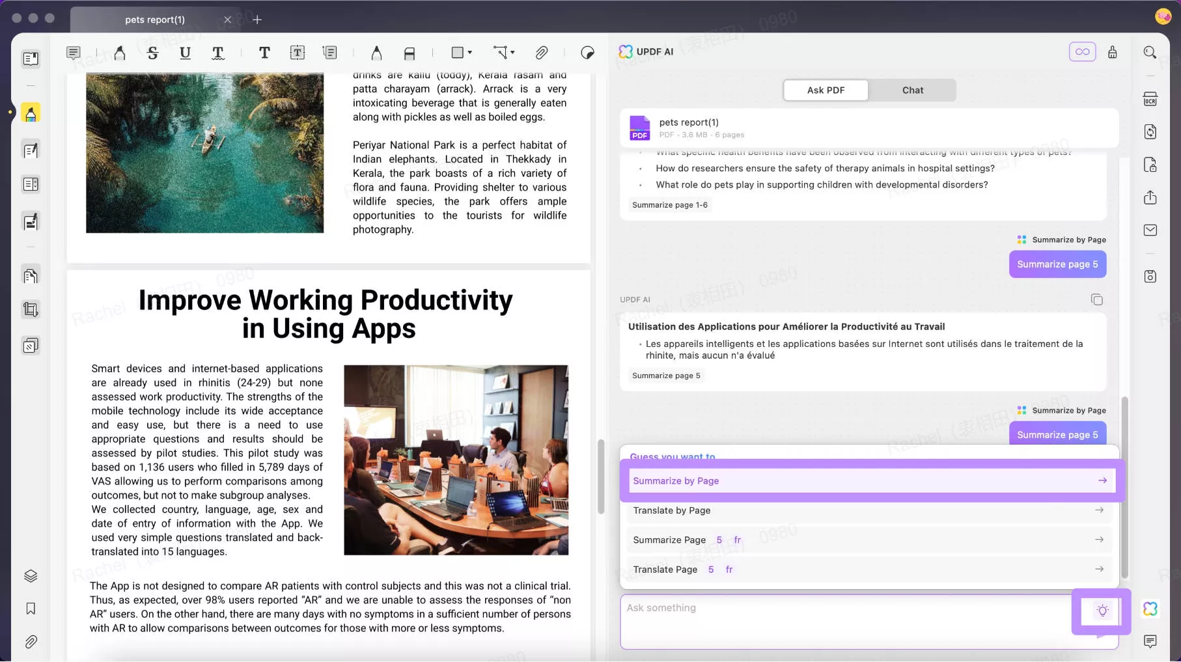Click the Summarize page 1-6 chip
1181x662 pixels.
click(669, 205)
